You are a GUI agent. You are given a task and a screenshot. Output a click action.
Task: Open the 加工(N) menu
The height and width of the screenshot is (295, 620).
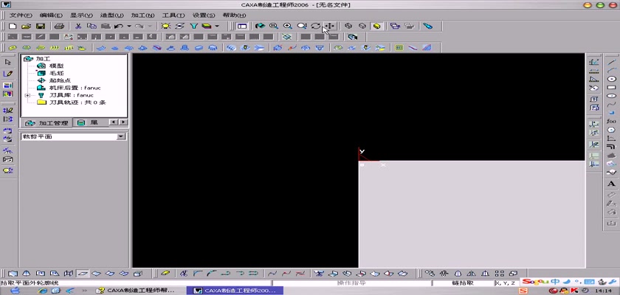pyautogui.click(x=142, y=15)
